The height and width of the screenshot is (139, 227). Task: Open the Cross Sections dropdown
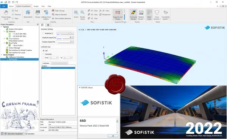pos(157,15)
